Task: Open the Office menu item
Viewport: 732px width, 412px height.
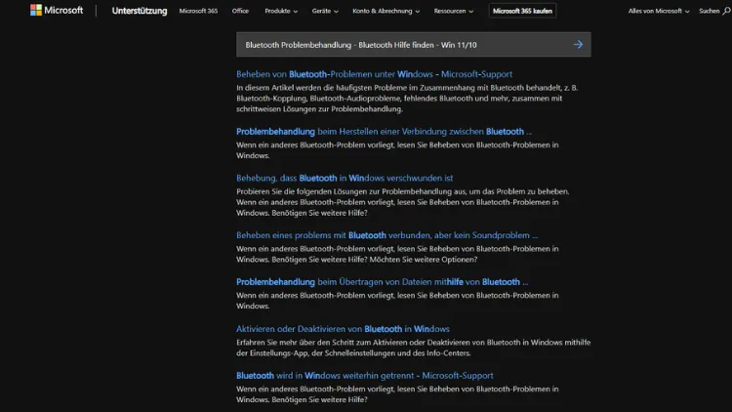Action: (240, 11)
